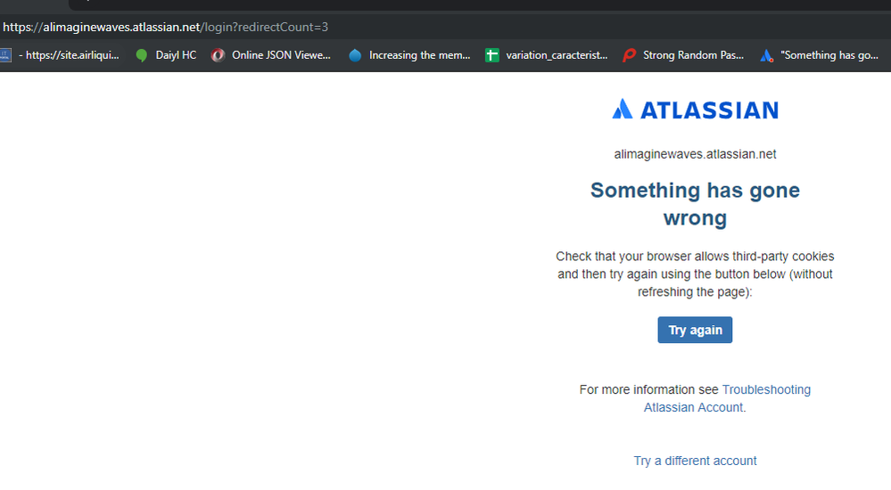891x490 pixels.
Task: Click the green spreadsheet bookmark icon
Action: [x=492, y=55]
